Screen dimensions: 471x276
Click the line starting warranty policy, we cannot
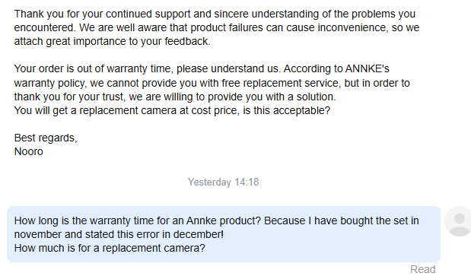pyautogui.click(x=212, y=83)
